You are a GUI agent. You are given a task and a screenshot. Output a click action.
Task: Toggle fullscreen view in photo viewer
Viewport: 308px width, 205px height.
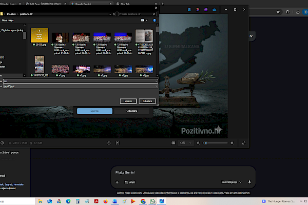(243, 142)
